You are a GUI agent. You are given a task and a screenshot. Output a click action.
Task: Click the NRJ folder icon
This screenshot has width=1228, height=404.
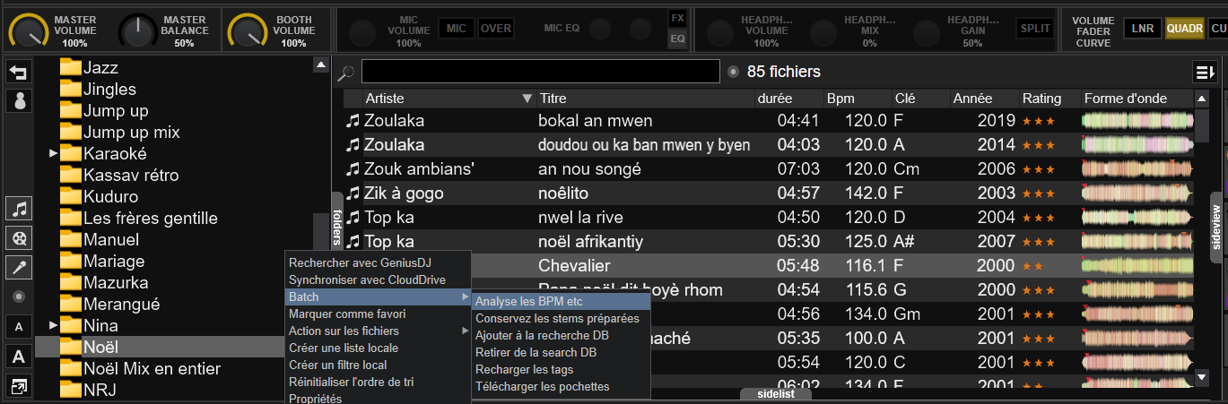(70, 390)
